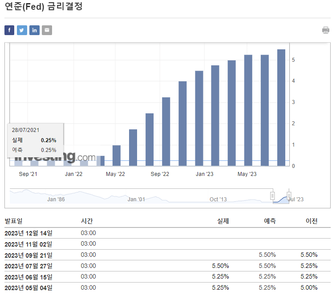Click the 1.00% bar above May '22
The width and height of the screenshot is (332, 295).
(117, 155)
